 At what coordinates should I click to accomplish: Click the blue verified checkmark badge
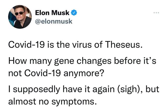click(x=74, y=13)
